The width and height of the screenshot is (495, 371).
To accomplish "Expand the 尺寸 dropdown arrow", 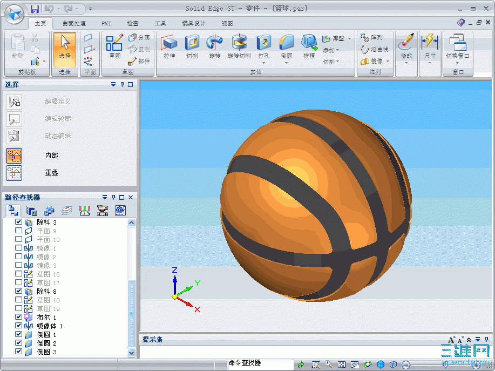I will pyautogui.click(x=430, y=63).
